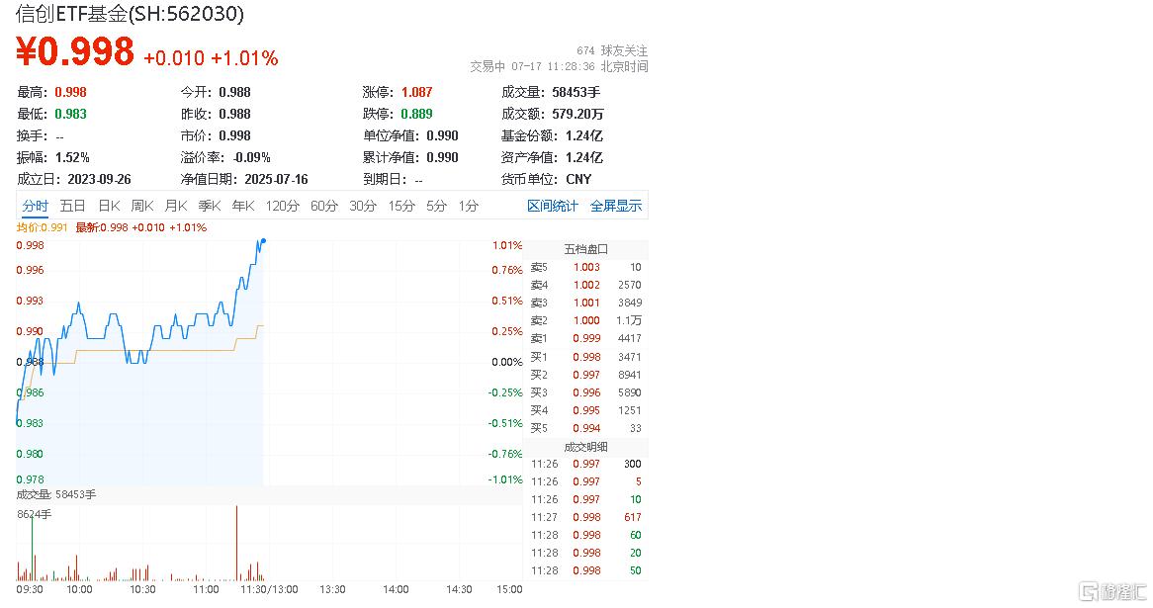Click 均价:0.991 chart label
This screenshot has height=608, width=1153.
tap(42, 227)
